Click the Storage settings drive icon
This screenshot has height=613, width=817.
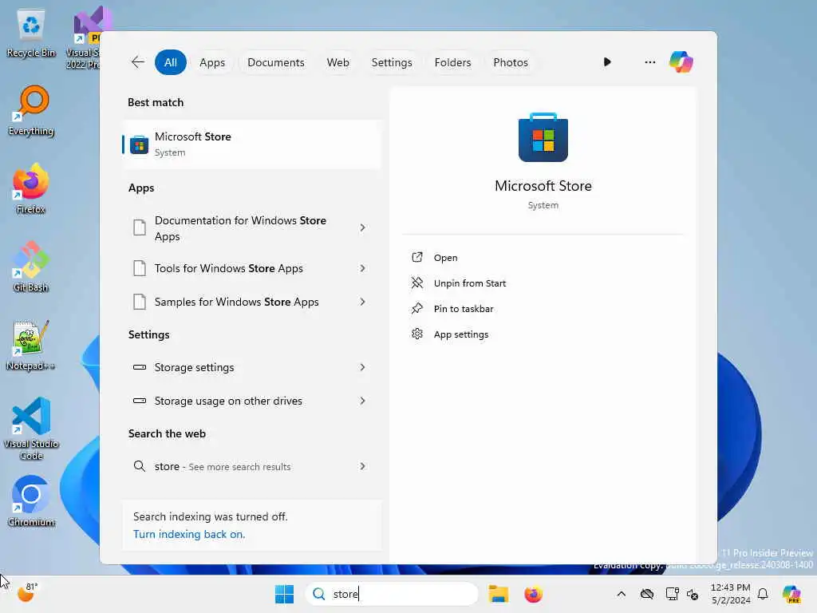coord(139,367)
